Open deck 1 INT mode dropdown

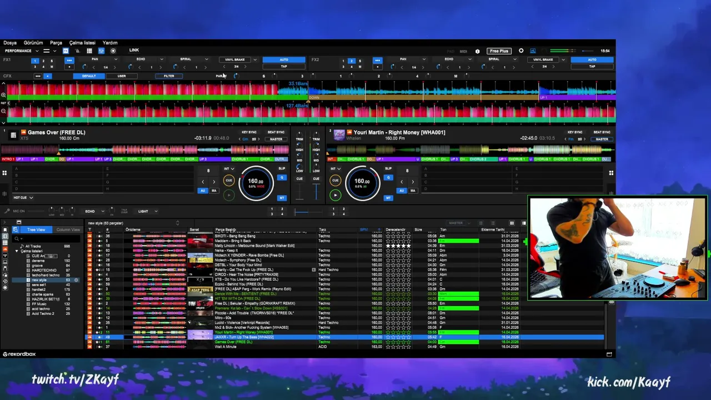coord(228,169)
